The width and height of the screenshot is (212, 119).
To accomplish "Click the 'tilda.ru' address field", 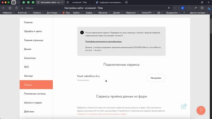I will tap(29, 8).
